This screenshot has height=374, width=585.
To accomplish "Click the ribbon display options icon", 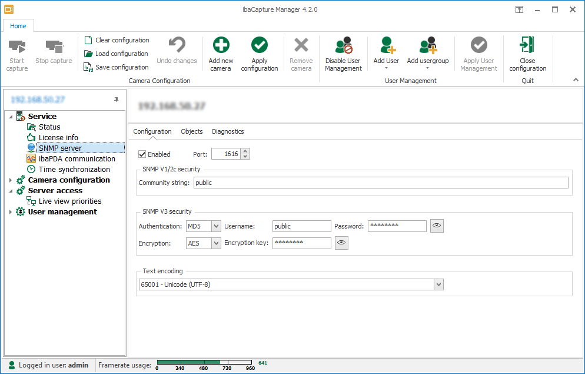I will coord(519,9).
